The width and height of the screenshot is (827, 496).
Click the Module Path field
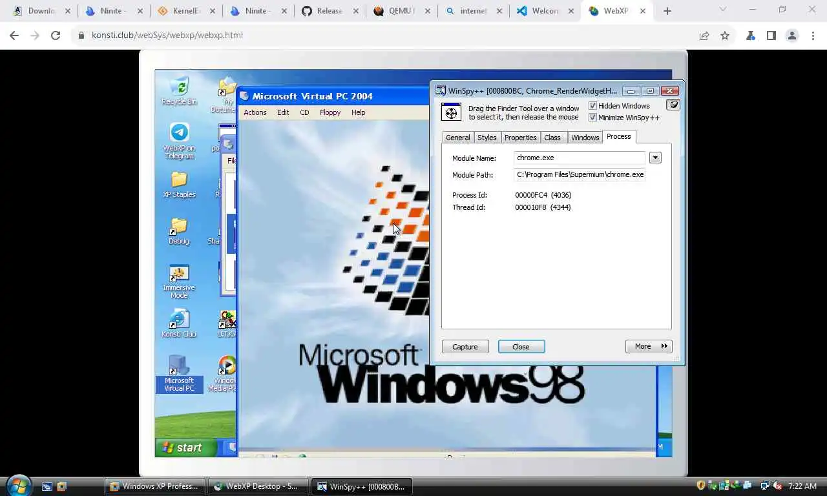pos(580,174)
